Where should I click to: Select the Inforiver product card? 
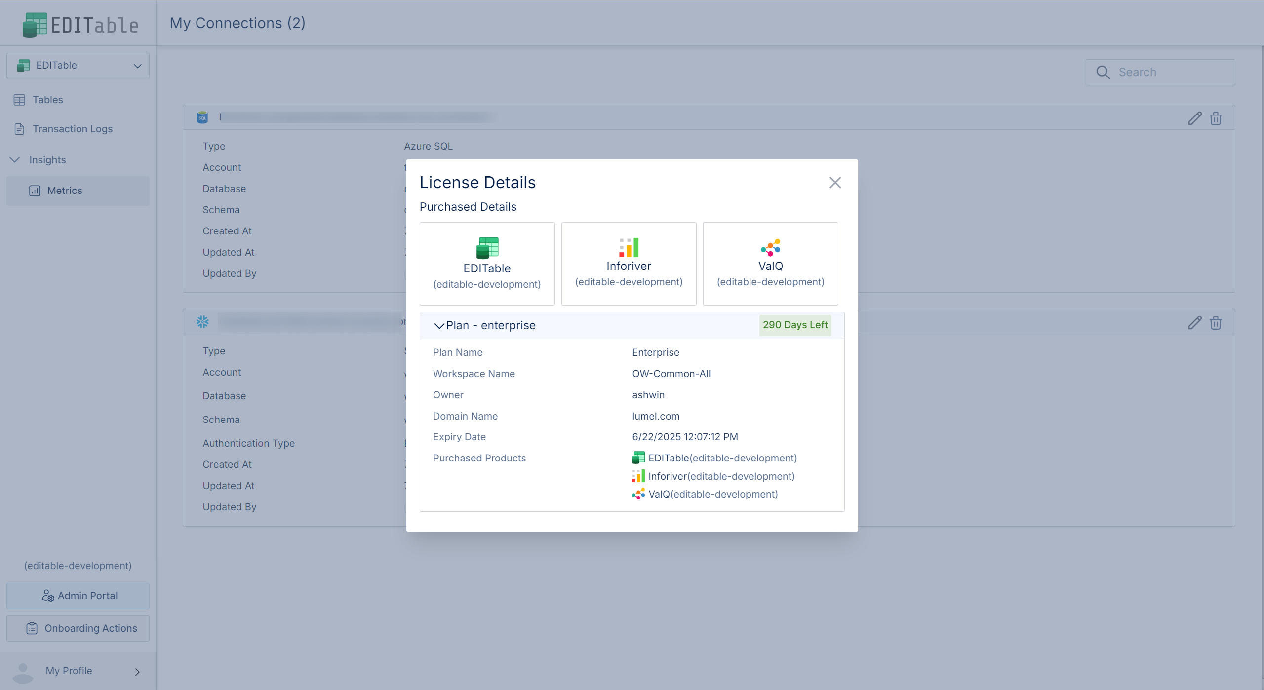click(x=629, y=264)
